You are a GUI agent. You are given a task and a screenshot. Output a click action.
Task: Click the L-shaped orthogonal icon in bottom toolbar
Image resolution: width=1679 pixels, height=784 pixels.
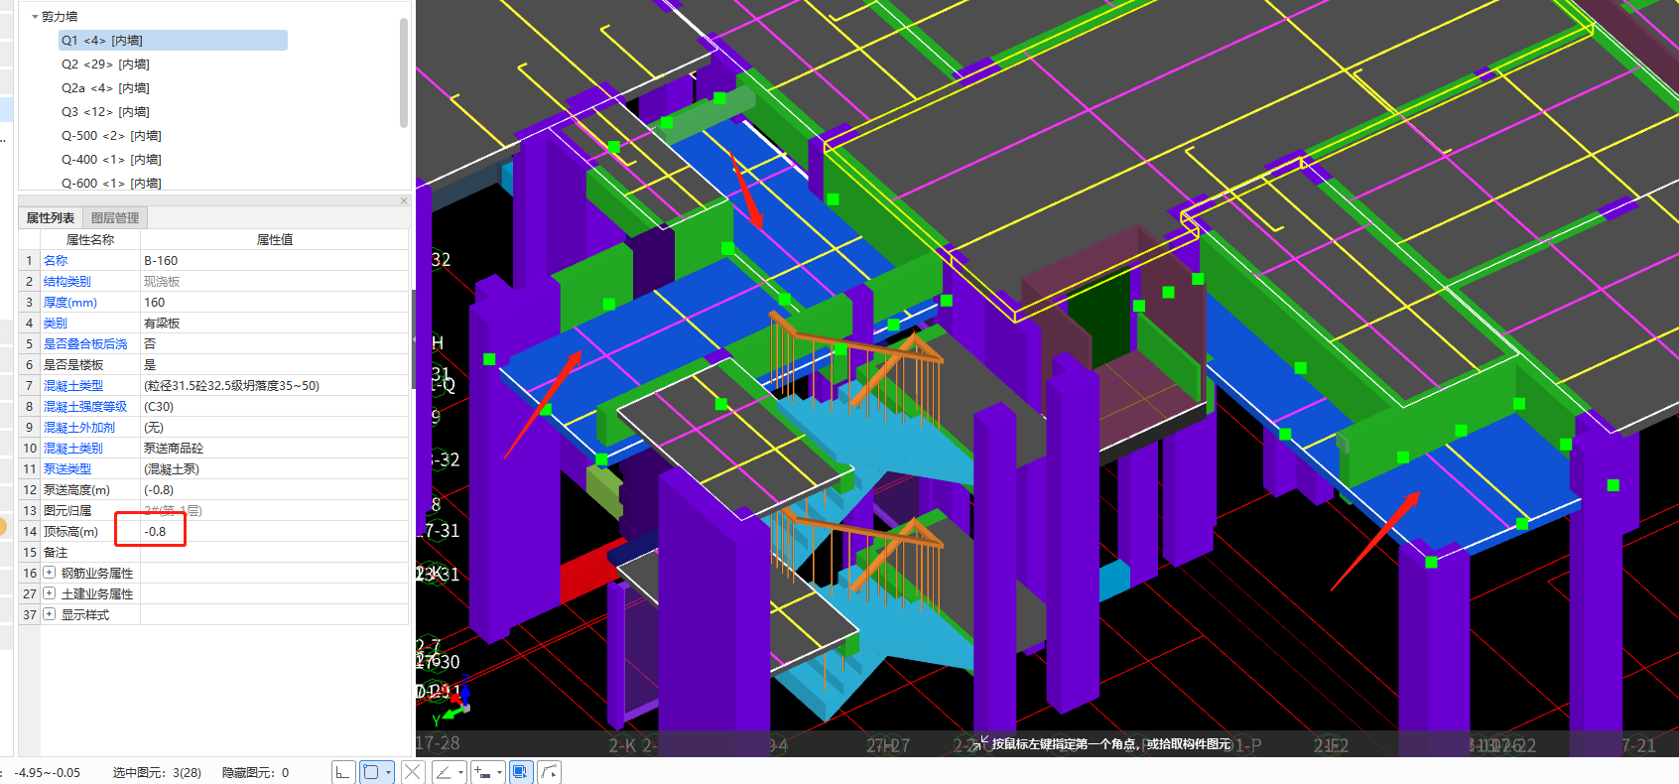coord(343,772)
